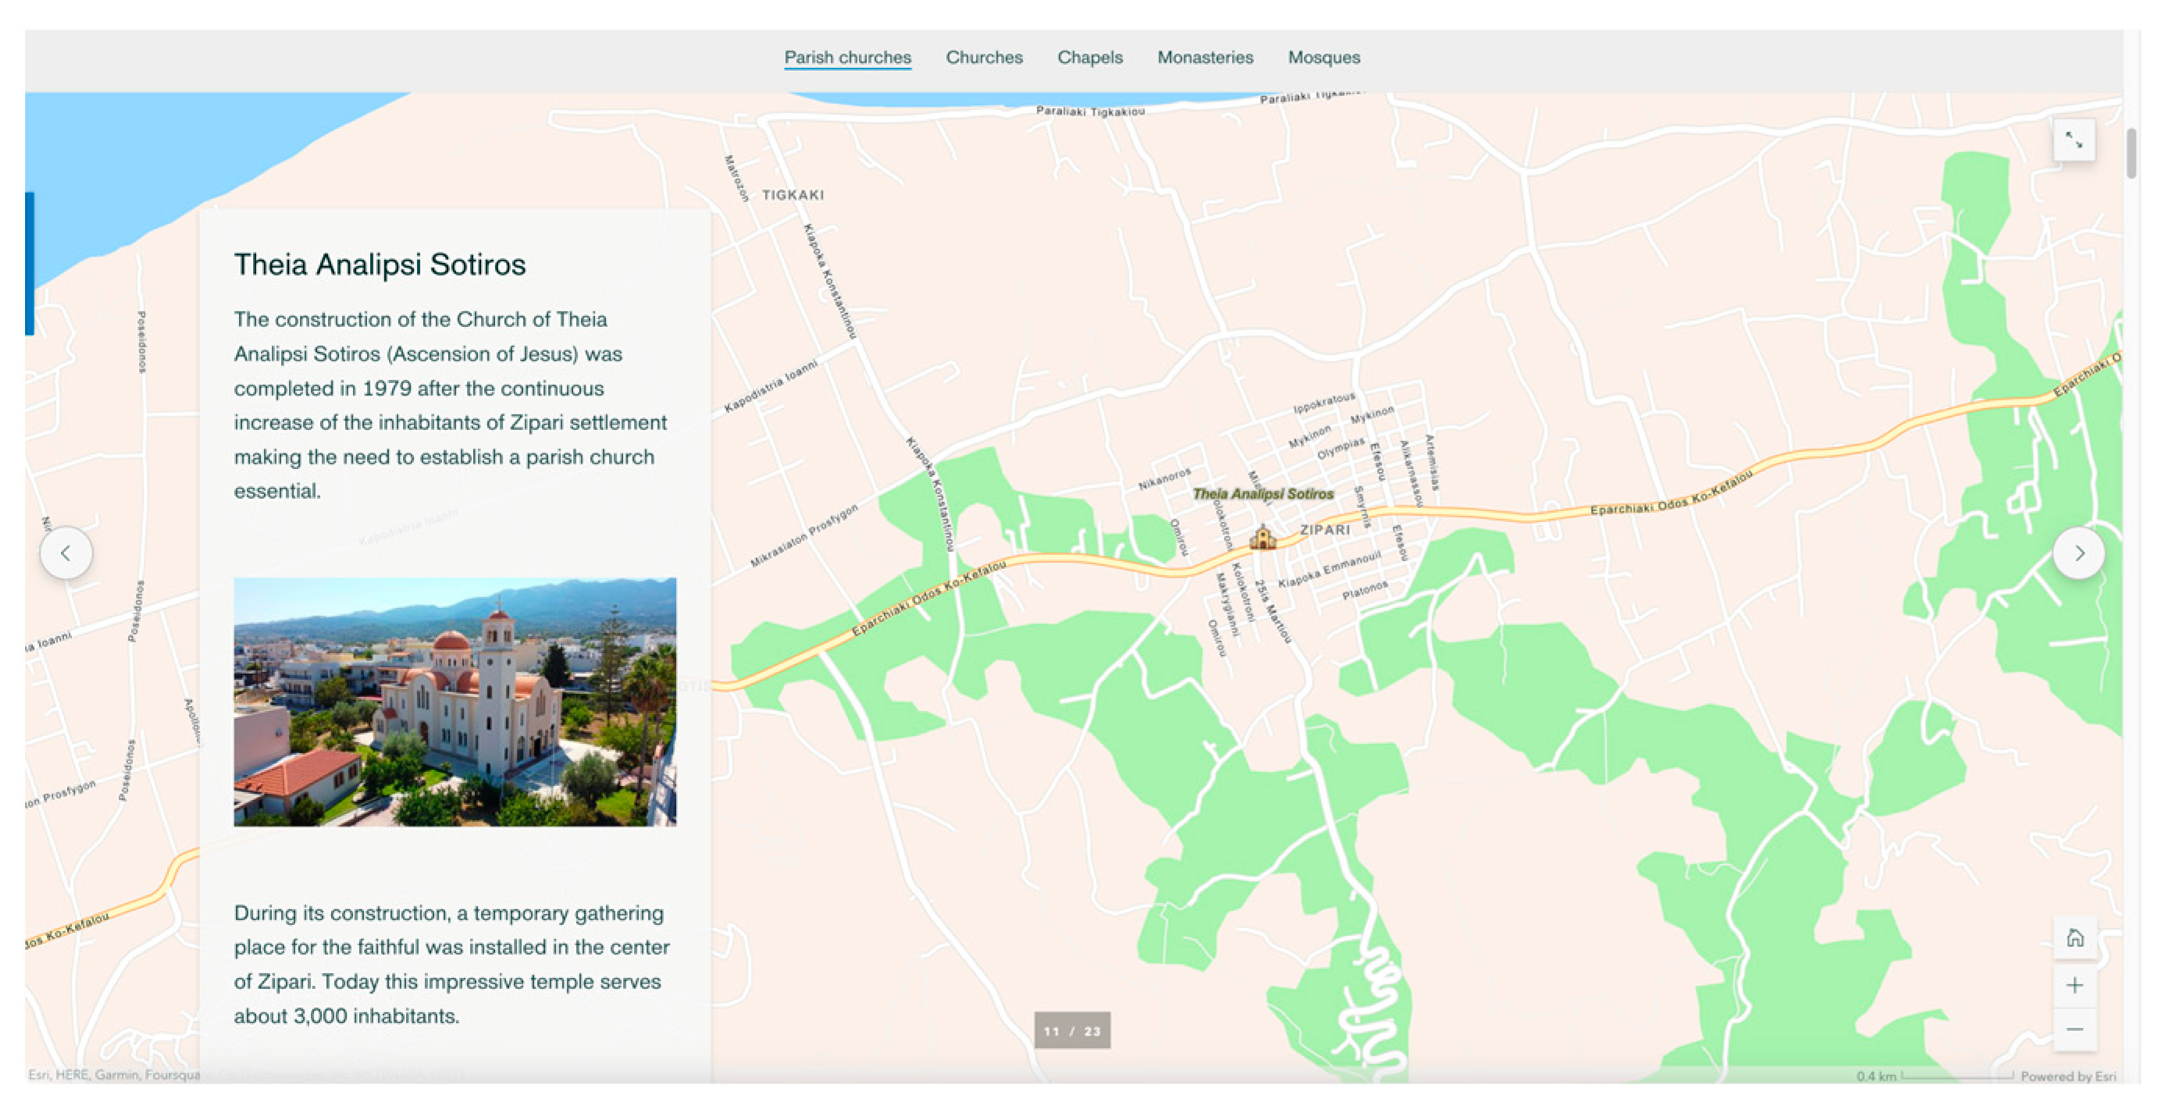The image size is (2164, 1117).
Task: Open the Monasteries tab
Action: pos(1205,57)
